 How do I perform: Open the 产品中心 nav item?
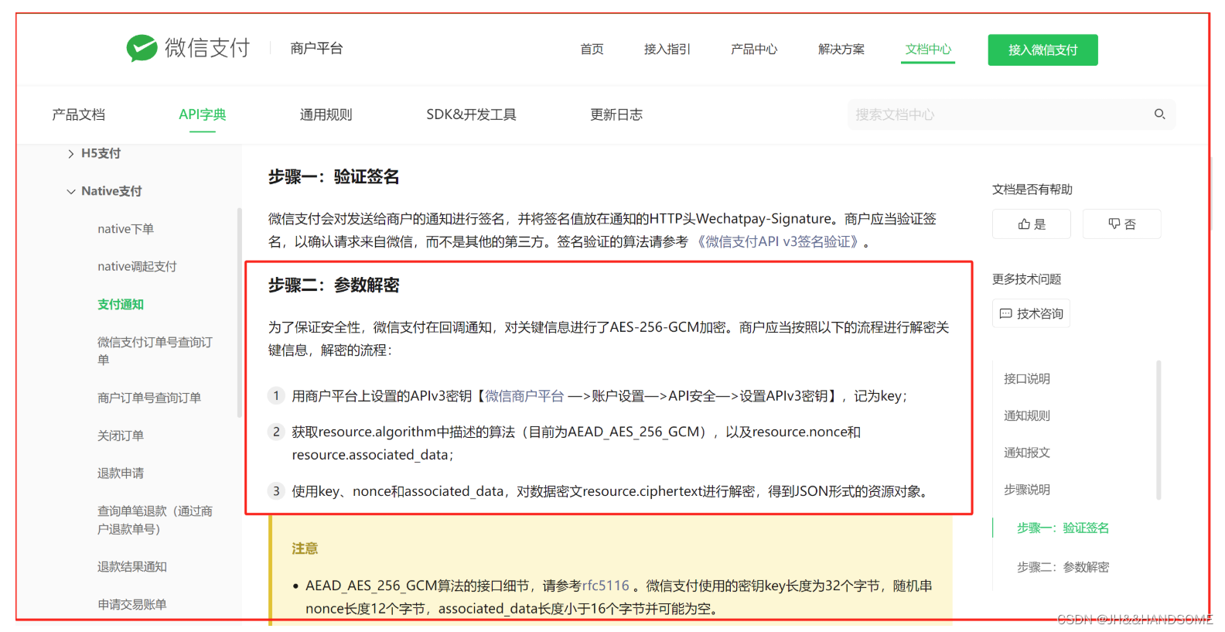pos(753,50)
